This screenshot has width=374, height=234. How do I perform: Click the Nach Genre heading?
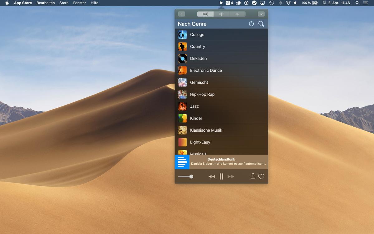pos(192,24)
